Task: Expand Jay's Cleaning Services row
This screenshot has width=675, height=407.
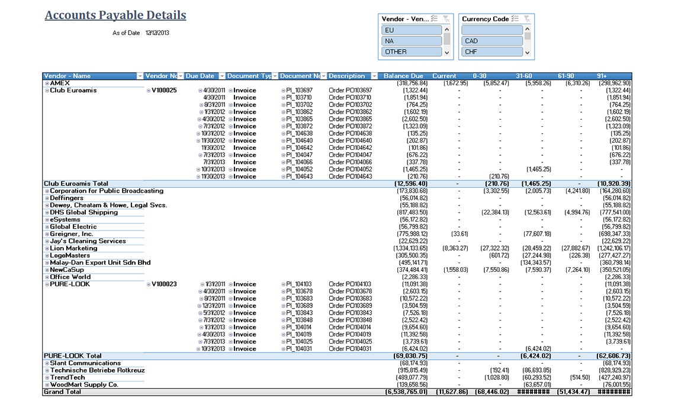Action: (47, 241)
